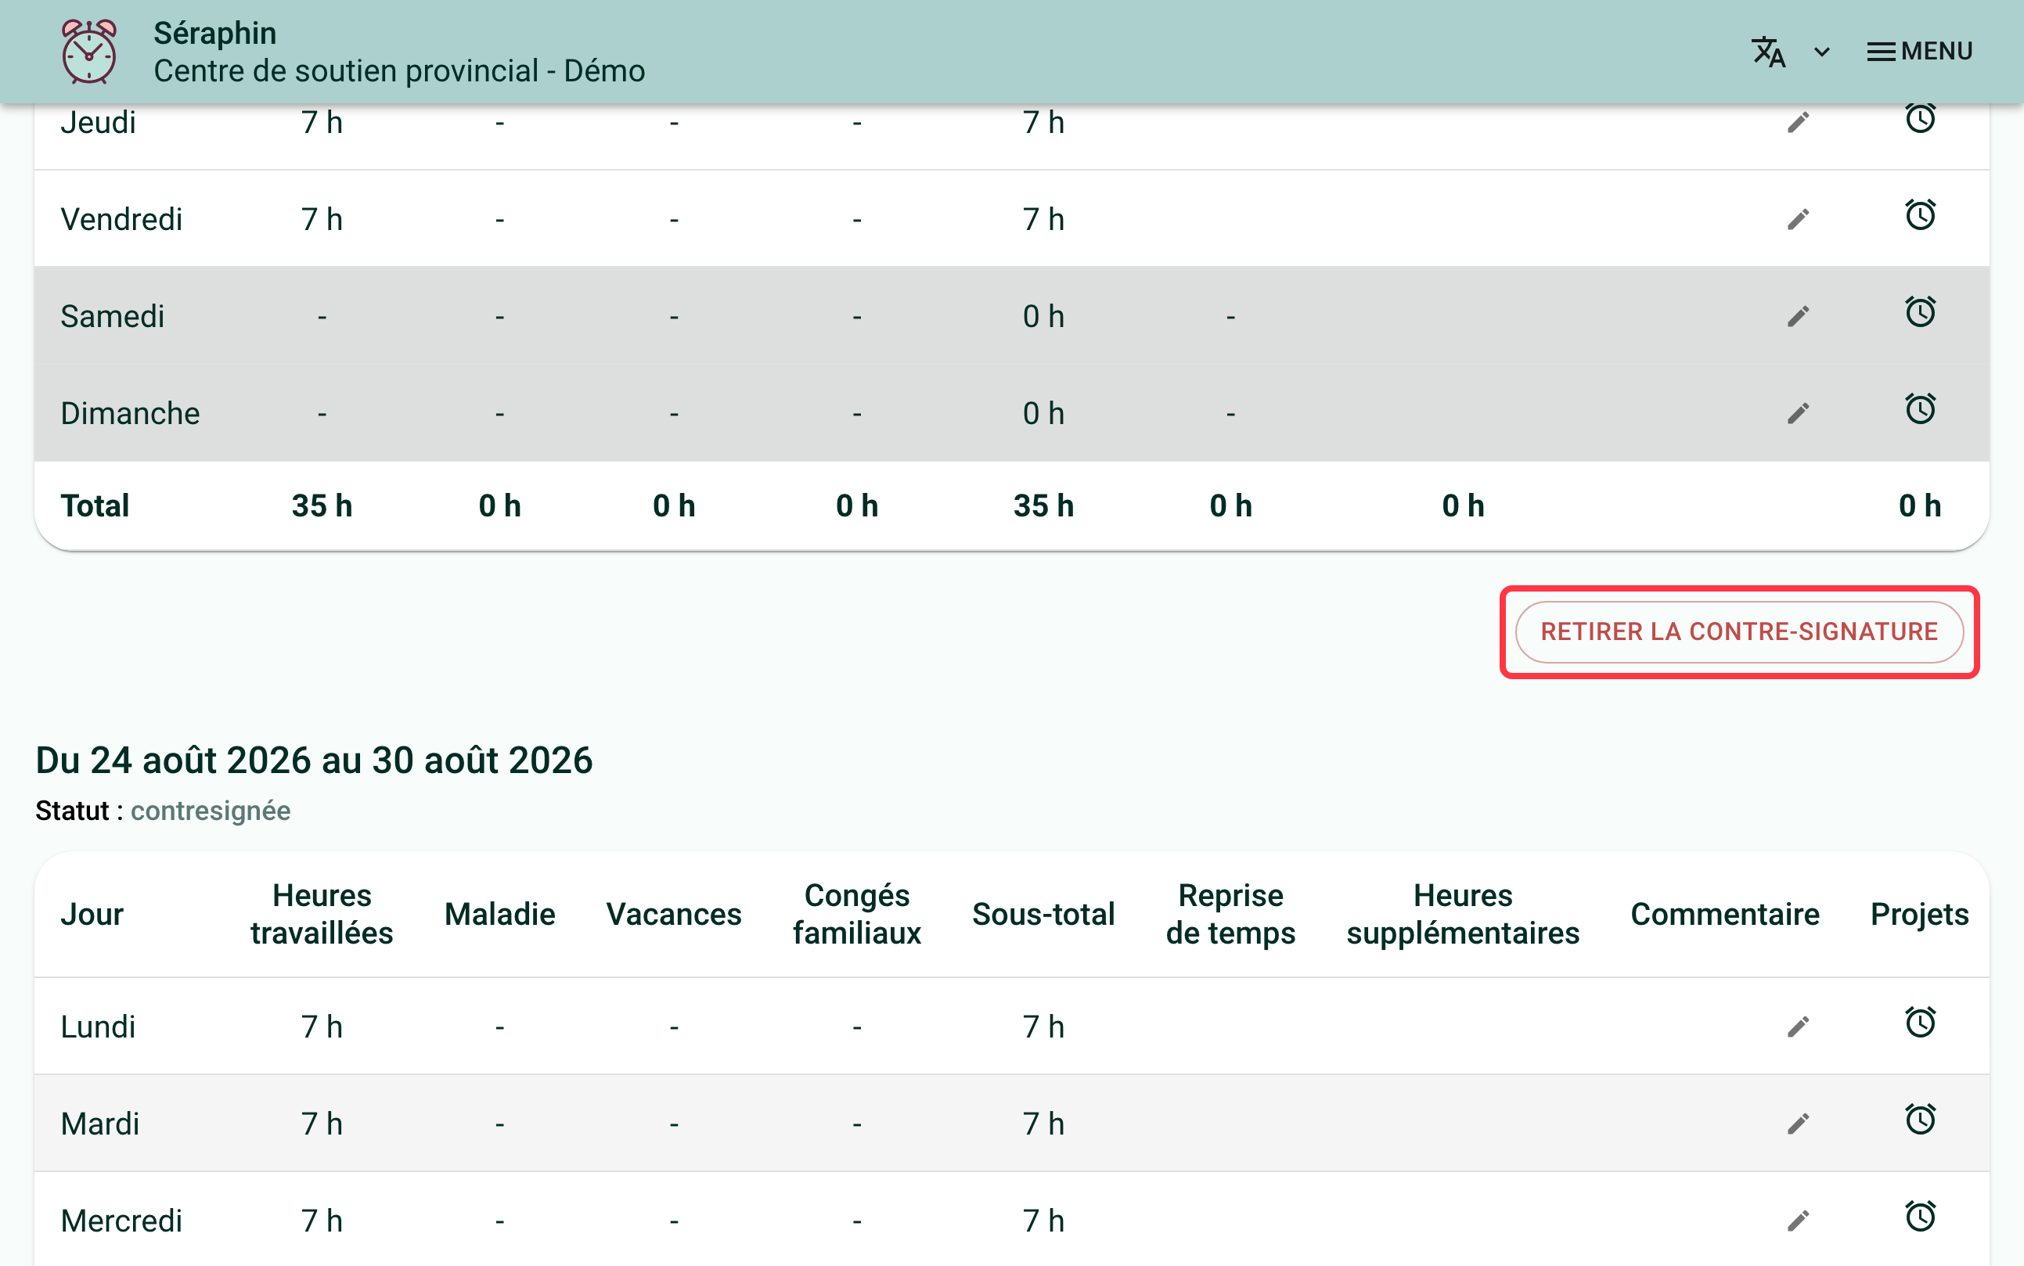Open the language translation icon
This screenshot has width=2024, height=1266.
[x=1769, y=51]
